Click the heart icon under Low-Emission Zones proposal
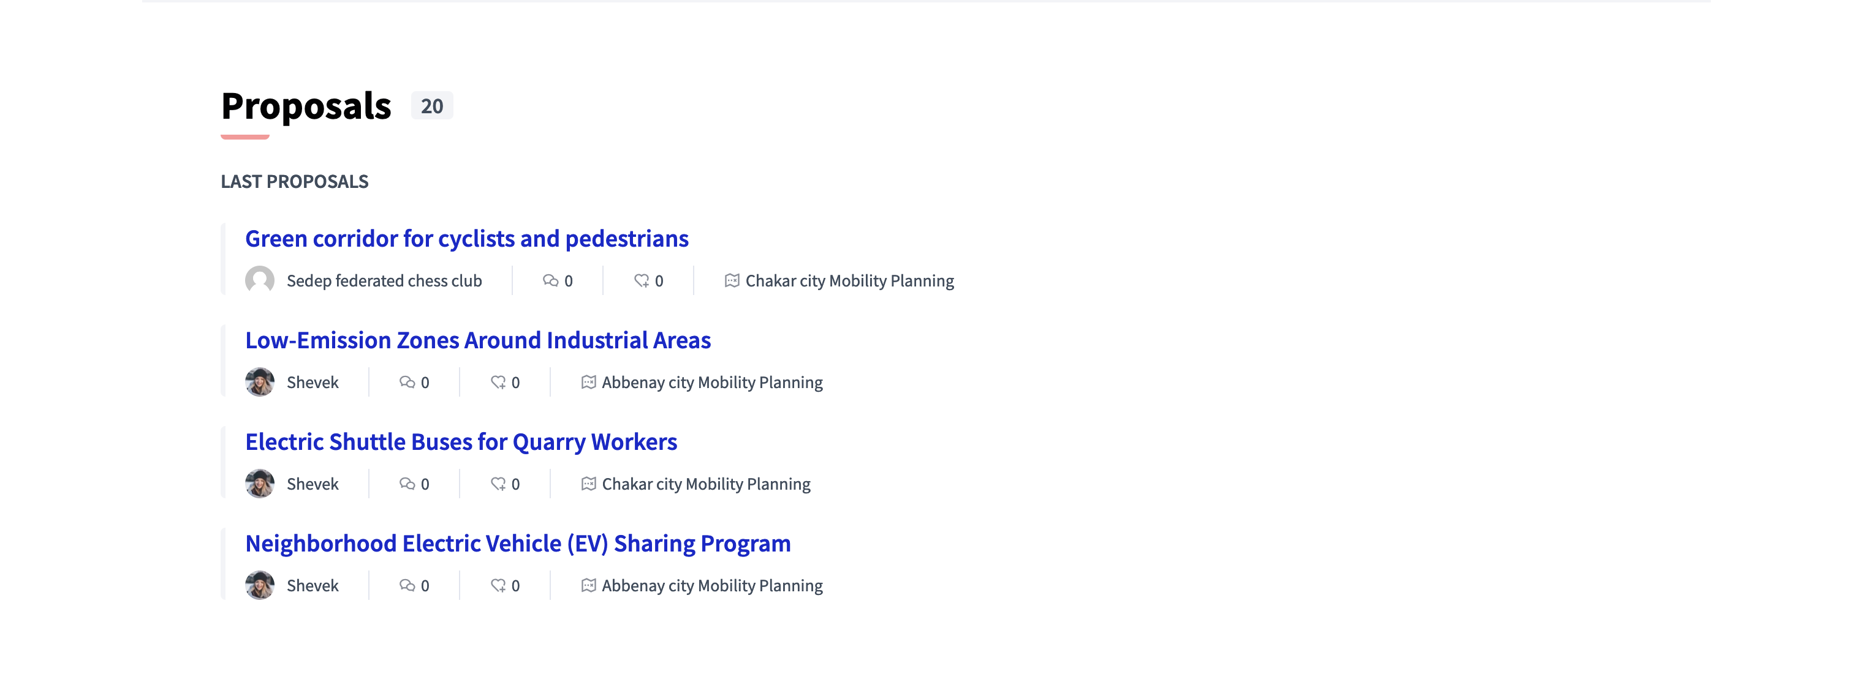Image resolution: width=1853 pixels, height=677 pixels. pos(499,383)
